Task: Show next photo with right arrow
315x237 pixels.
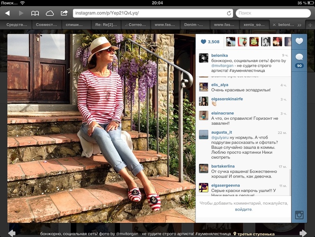Action: click(303, 233)
